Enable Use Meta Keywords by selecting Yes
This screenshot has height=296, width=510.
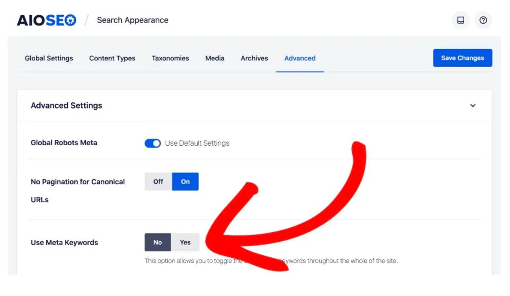185,242
